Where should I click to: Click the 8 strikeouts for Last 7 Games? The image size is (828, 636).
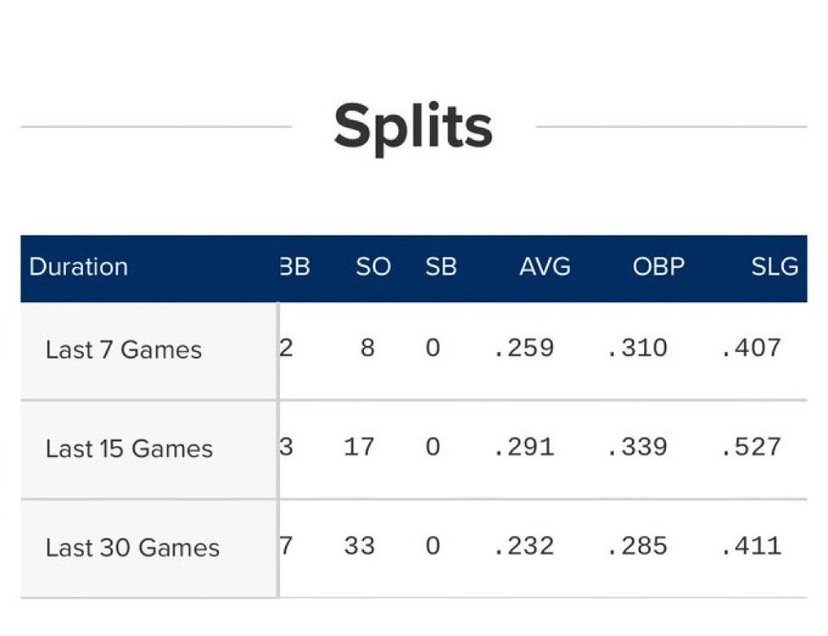pos(366,349)
